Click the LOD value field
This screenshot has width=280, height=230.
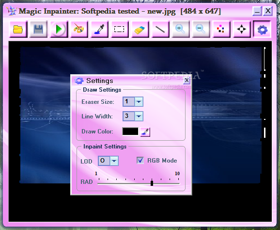[x=104, y=161]
